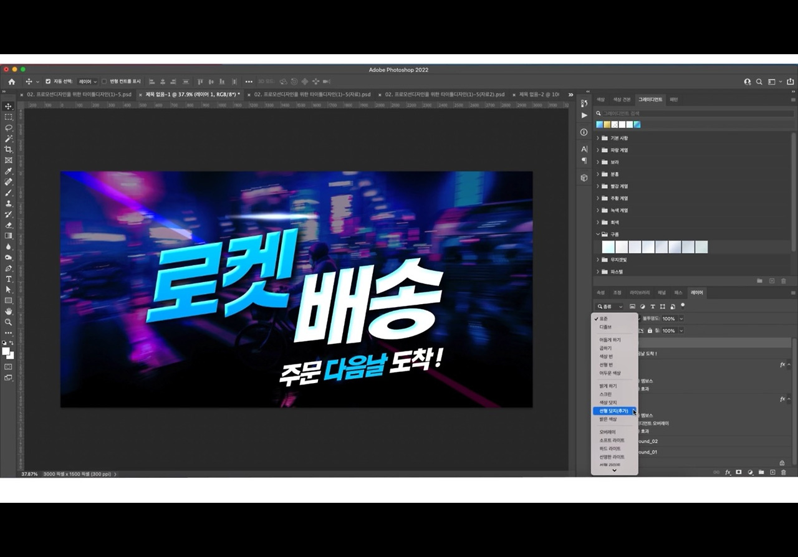Enable the Show Transform Controls checkbox
The width and height of the screenshot is (798, 557).
tap(104, 82)
